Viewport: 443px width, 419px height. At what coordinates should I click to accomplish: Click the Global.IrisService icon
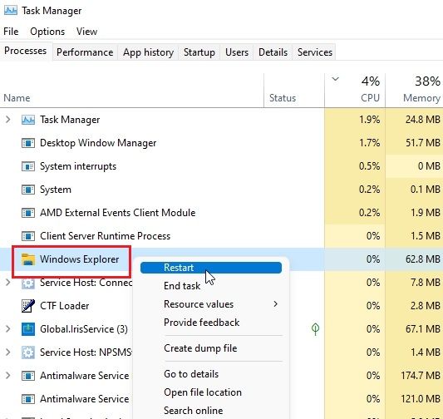pos(28,329)
